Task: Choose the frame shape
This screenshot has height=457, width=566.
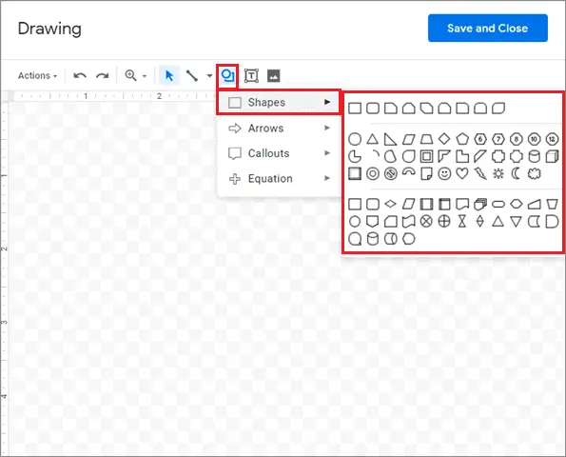Action: click(x=426, y=156)
